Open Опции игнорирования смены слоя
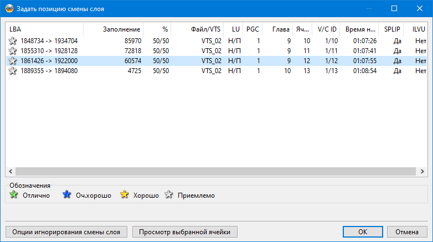 pyautogui.click(x=66, y=231)
